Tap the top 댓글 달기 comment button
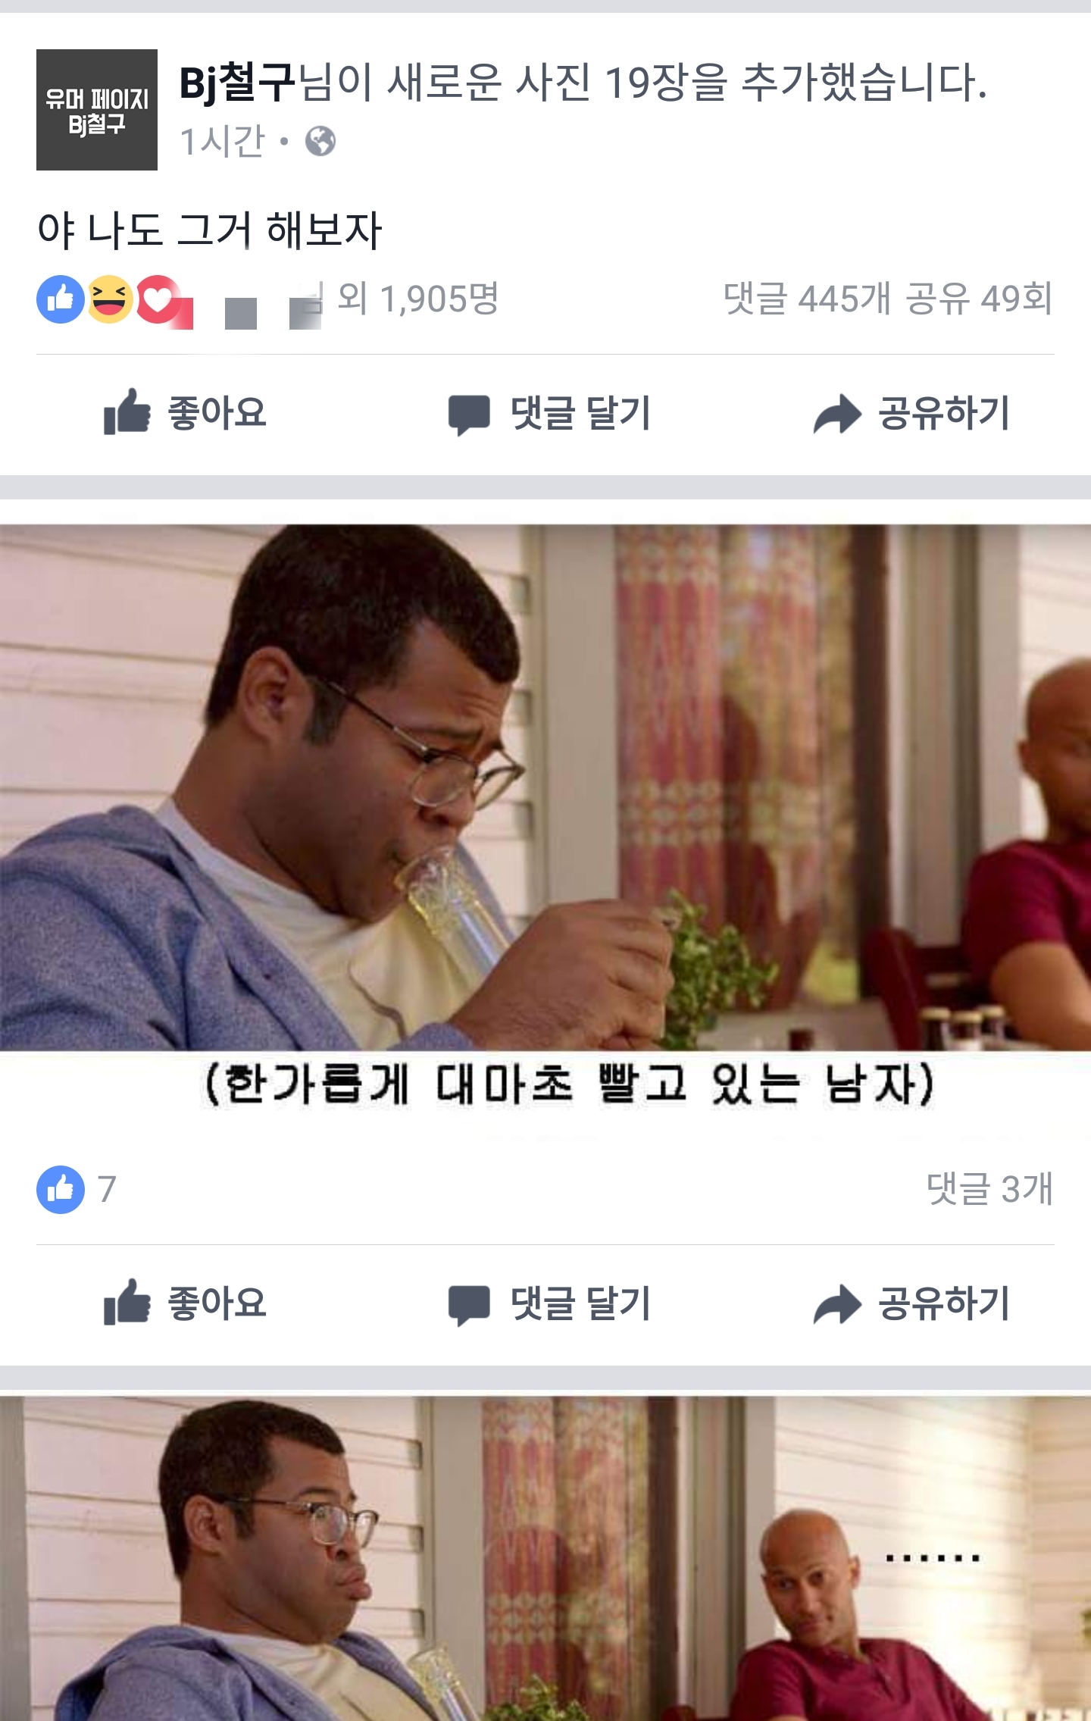This screenshot has width=1091, height=1721. (x=549, y=414)
